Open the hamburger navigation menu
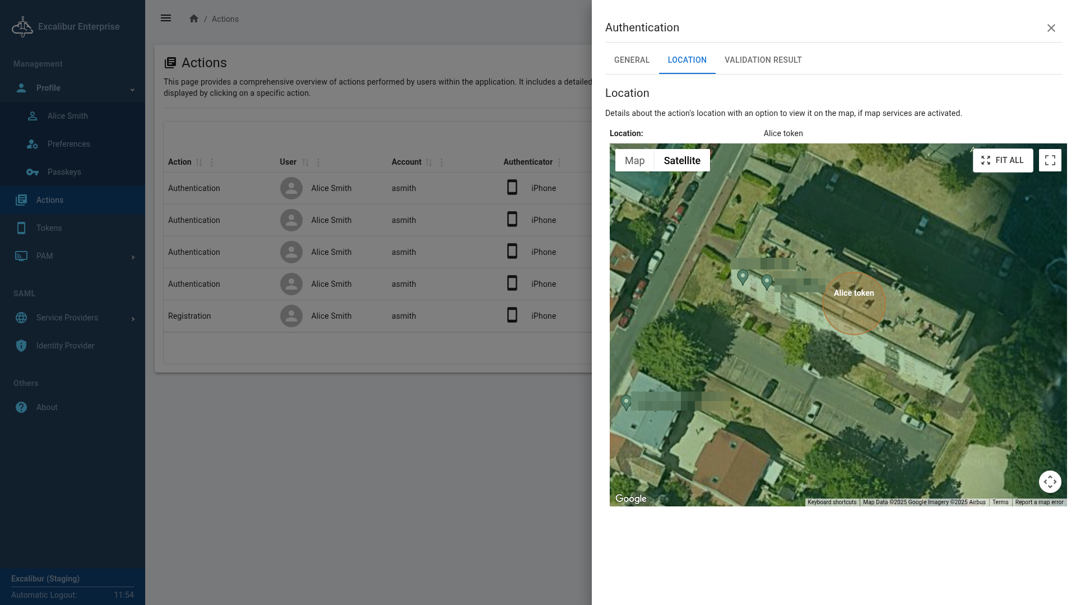Image resolution: width=1076 pixels, height=605 pixels. (x=166, y=18)
